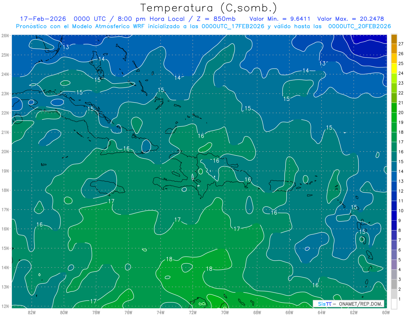Click longitude axis label "70W"
Viewport: 410px width, 317px height.
(x=225, y=312)
